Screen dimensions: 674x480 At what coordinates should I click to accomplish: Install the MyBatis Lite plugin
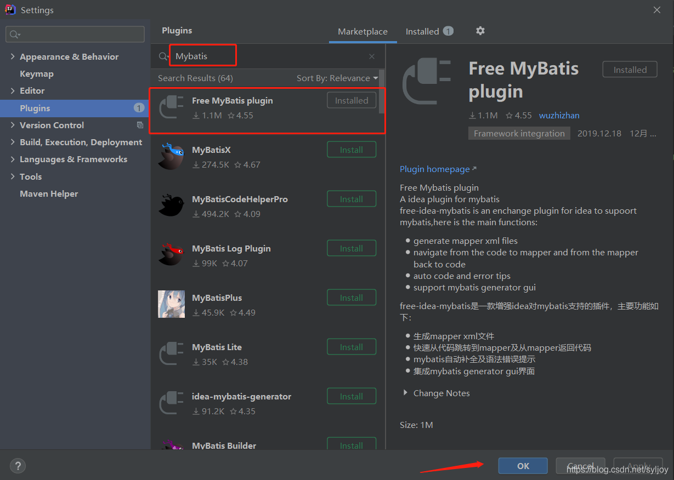(352, 347)
